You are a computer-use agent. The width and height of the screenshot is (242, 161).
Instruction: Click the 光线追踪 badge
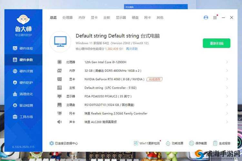(155, 79)
